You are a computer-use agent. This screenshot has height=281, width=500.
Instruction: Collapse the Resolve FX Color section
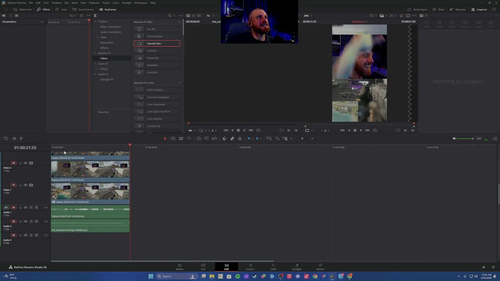click(179, 83)
